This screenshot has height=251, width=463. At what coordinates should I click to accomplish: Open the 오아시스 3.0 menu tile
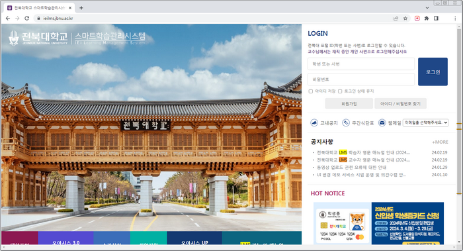(66, 238)
